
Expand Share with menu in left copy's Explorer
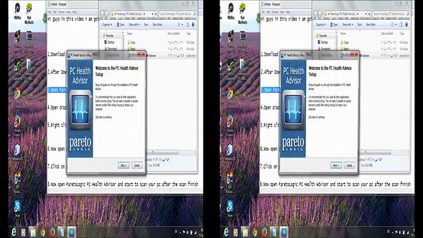click(134, 24)
